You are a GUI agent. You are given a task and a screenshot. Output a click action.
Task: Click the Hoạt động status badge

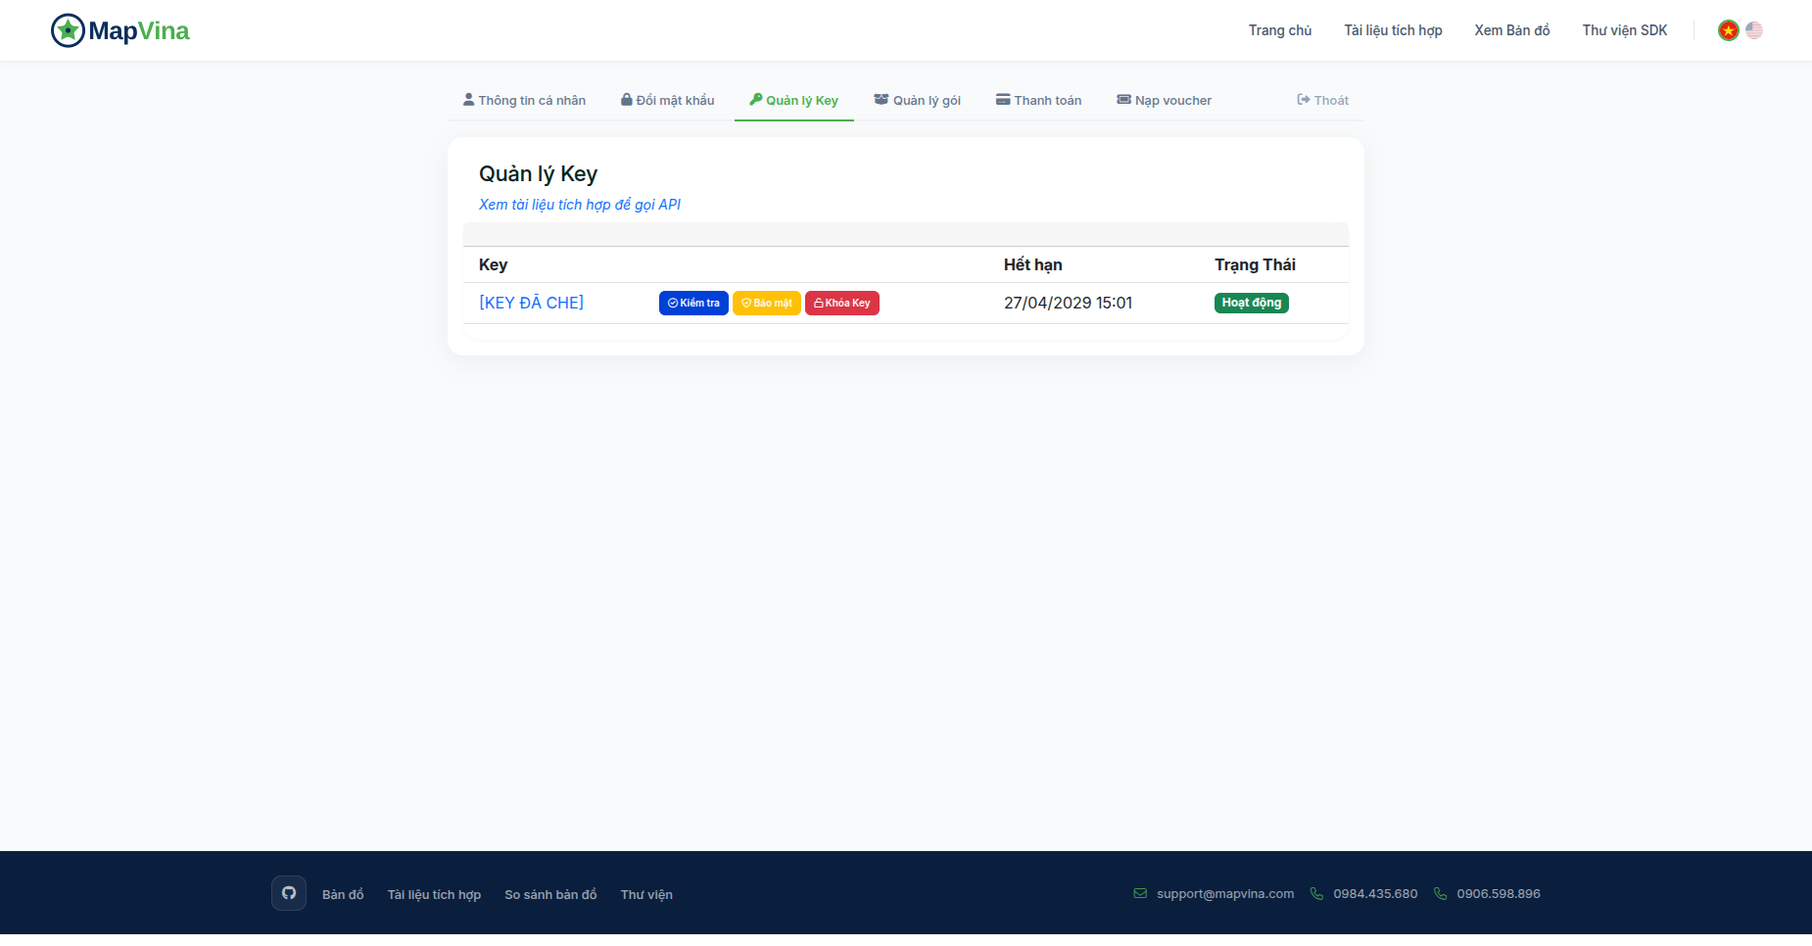1252,303
